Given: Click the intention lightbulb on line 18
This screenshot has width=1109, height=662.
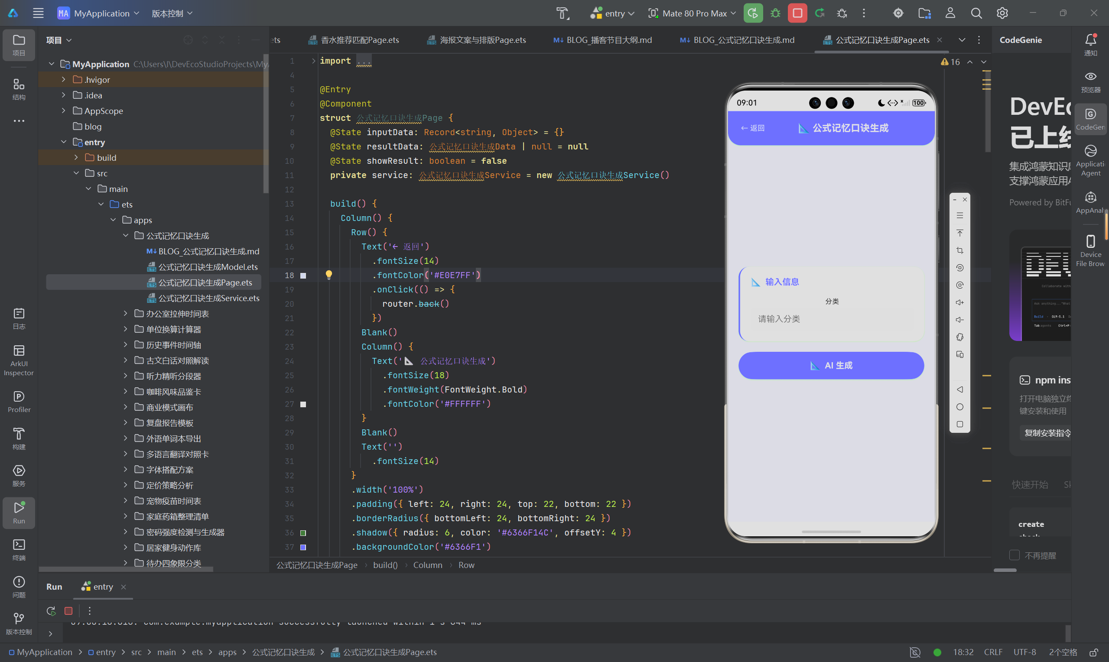Looking at the screenshot, I should click(x=329, y=275).
